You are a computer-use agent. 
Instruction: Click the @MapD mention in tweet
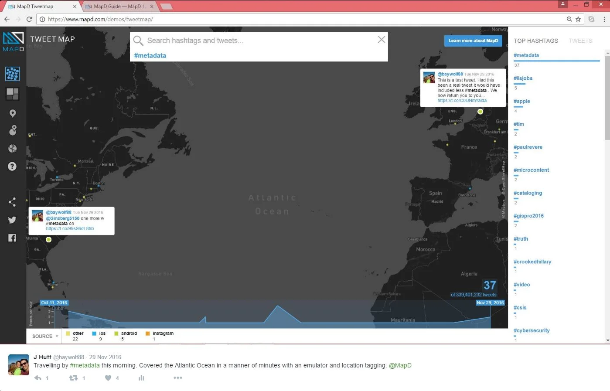(x=400, y=365)
